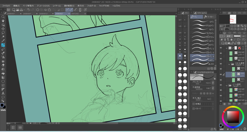Screen dimensions: 247x132
Task: Select the Balloon tool
Action: tap(3, 97)
